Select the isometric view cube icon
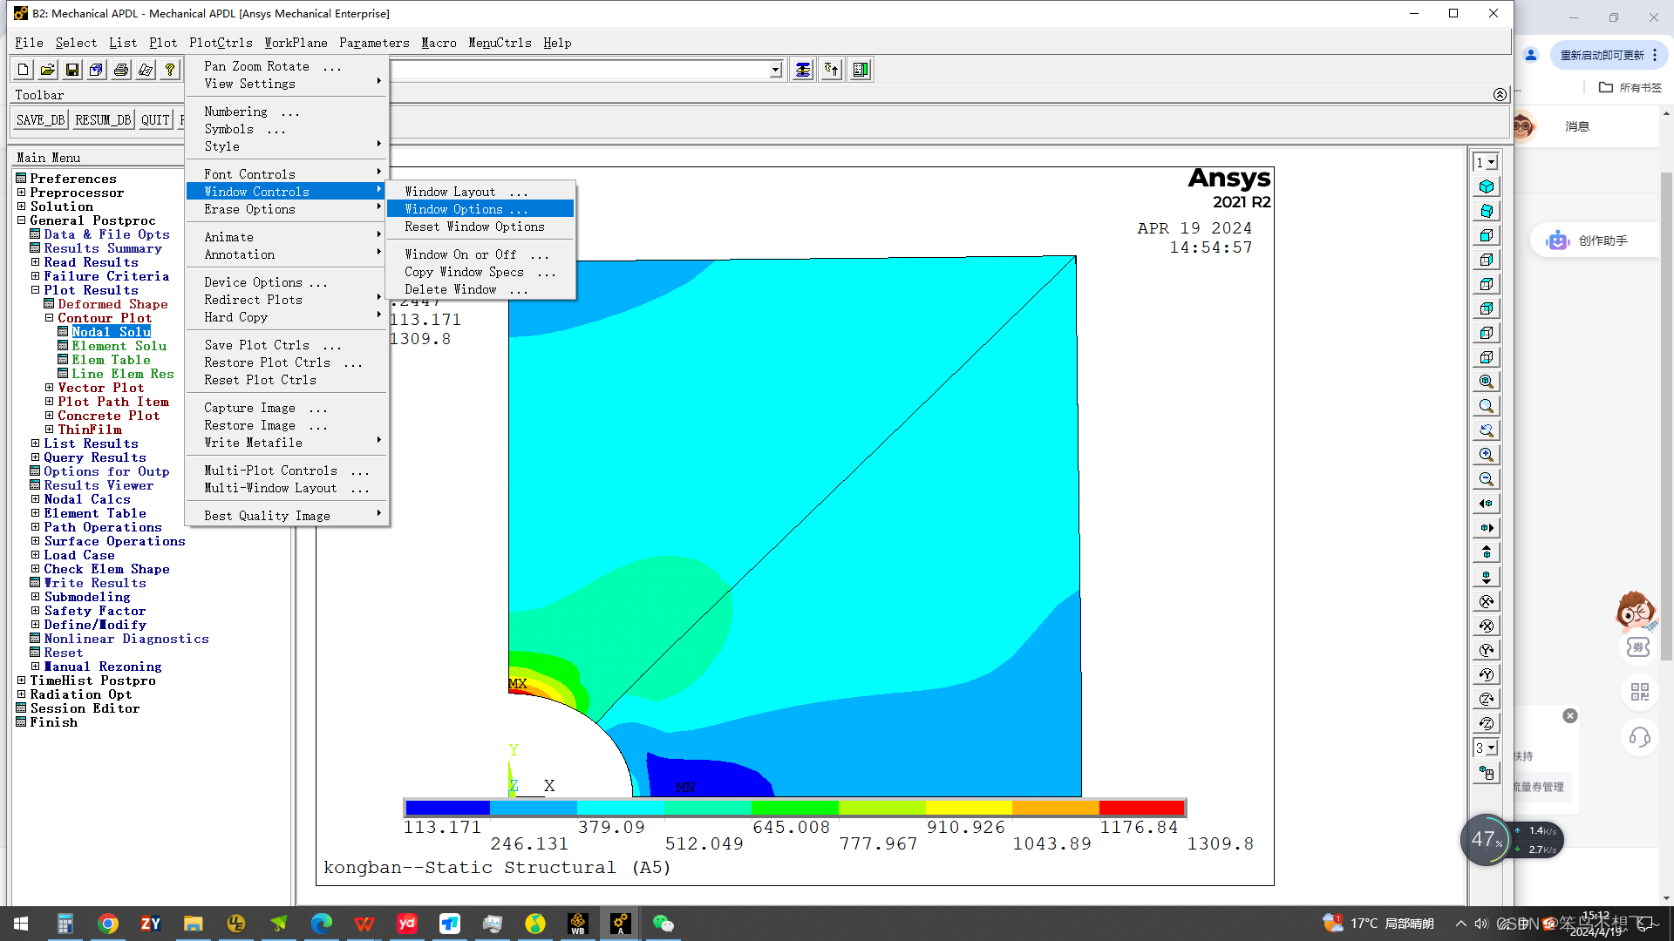1674x941 pixels. tap(1487, 186)
